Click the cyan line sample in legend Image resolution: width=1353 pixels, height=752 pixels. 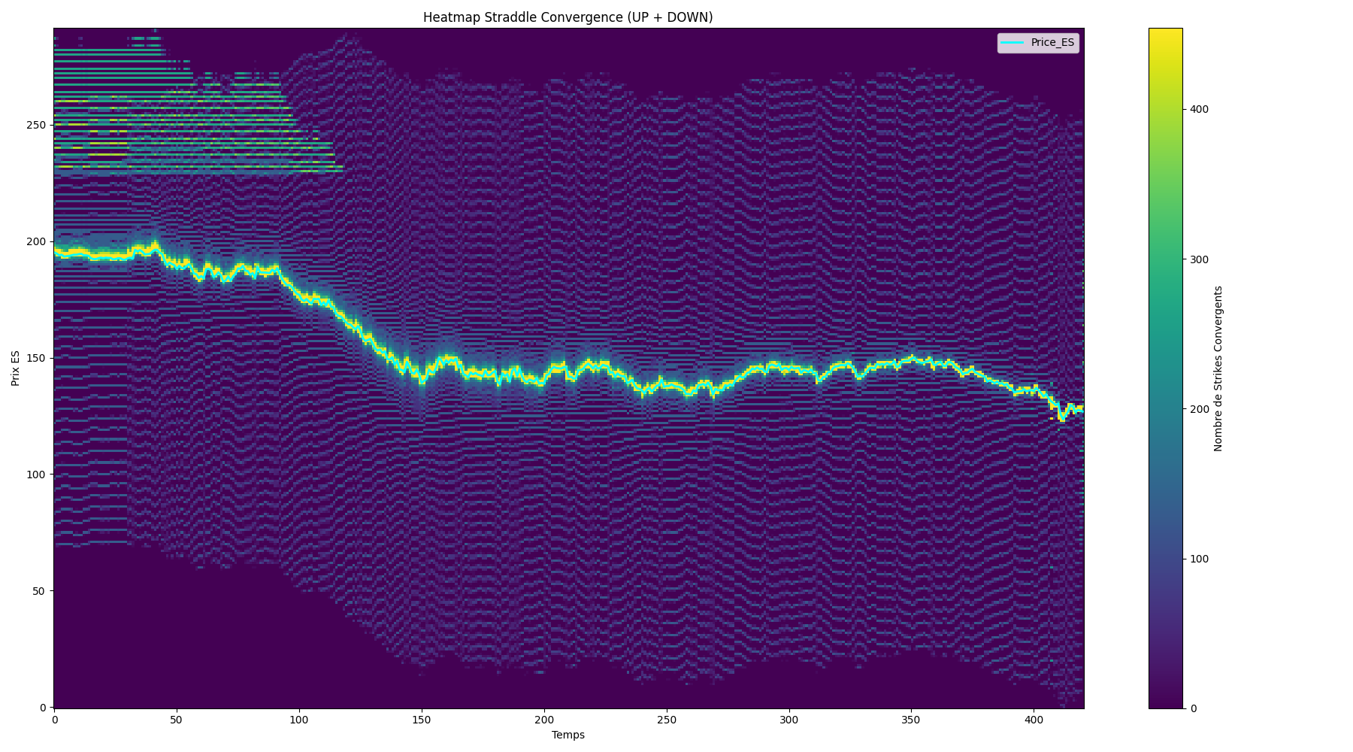click(1012, 43)
